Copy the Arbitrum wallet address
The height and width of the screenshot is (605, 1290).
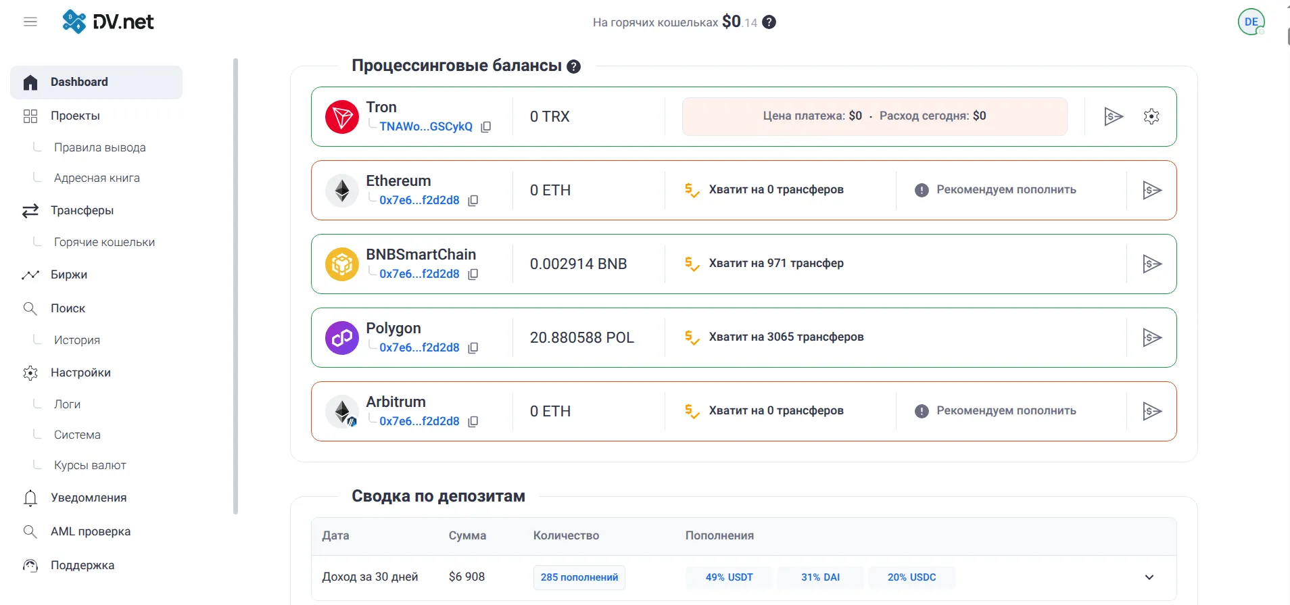click(x=473, y=422)
